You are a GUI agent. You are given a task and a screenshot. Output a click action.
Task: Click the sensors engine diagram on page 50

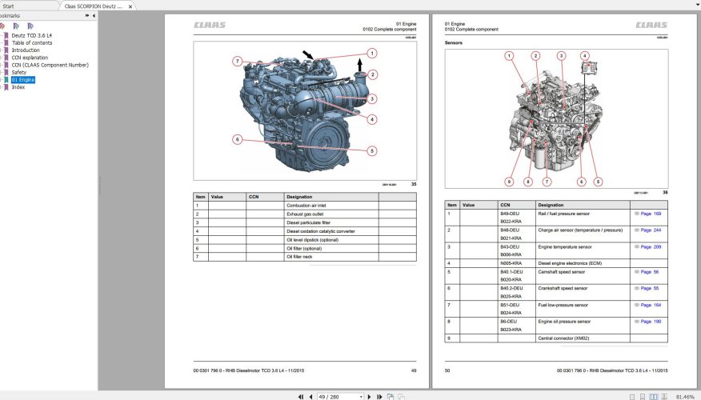point(556,119)
